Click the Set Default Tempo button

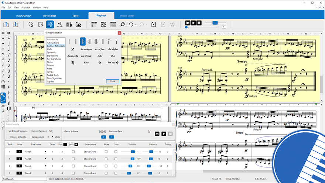click(18, 131)
